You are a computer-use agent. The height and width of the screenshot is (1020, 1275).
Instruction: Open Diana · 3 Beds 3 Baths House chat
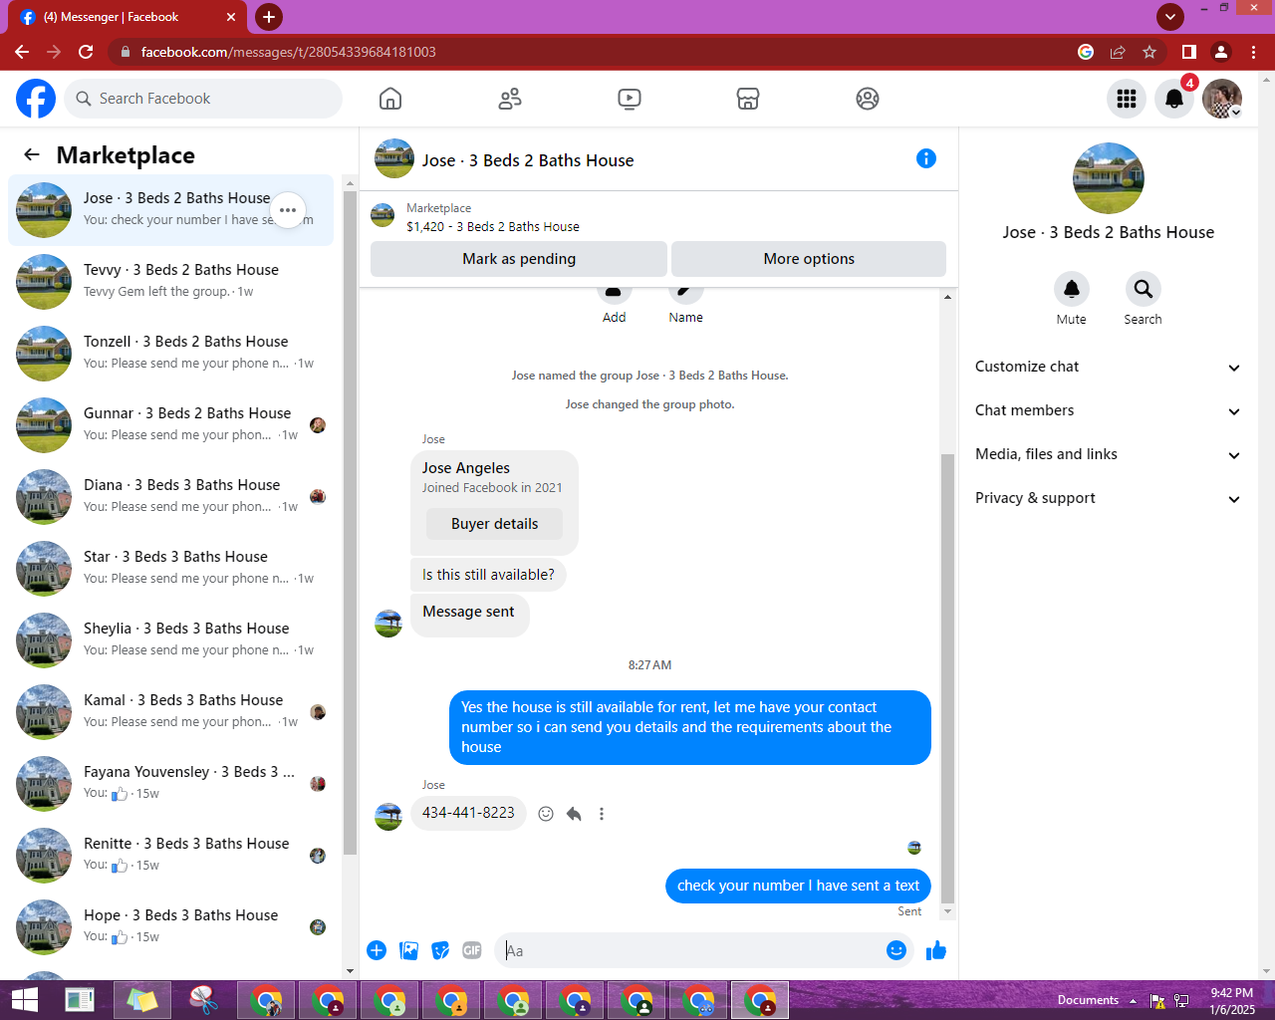[x=171, y=497]
